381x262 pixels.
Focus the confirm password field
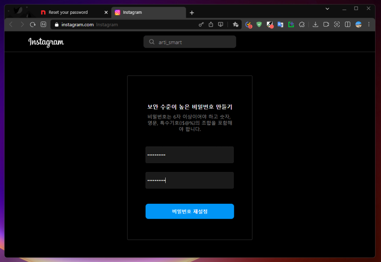tap(190, 180)
